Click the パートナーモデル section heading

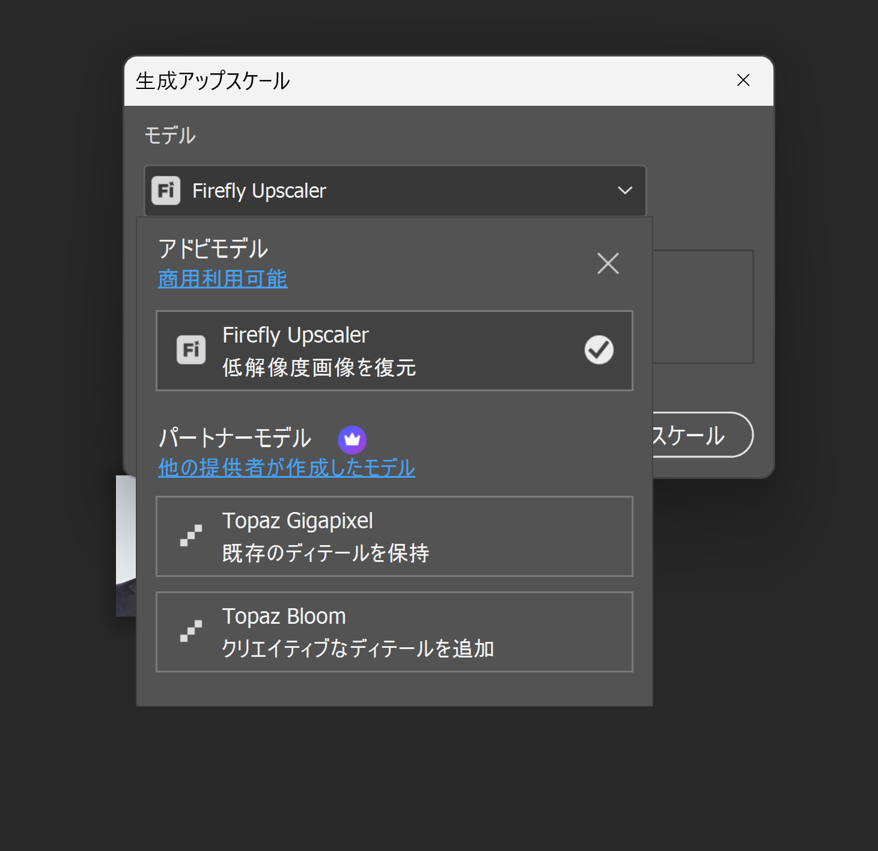(x=235, y=438)
